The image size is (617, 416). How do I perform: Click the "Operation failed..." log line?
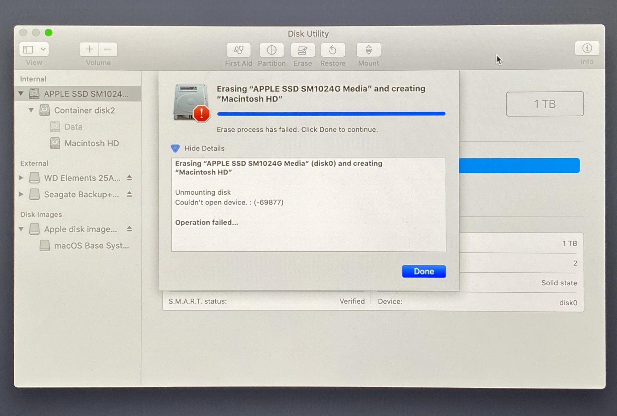[x=207, y=222]
